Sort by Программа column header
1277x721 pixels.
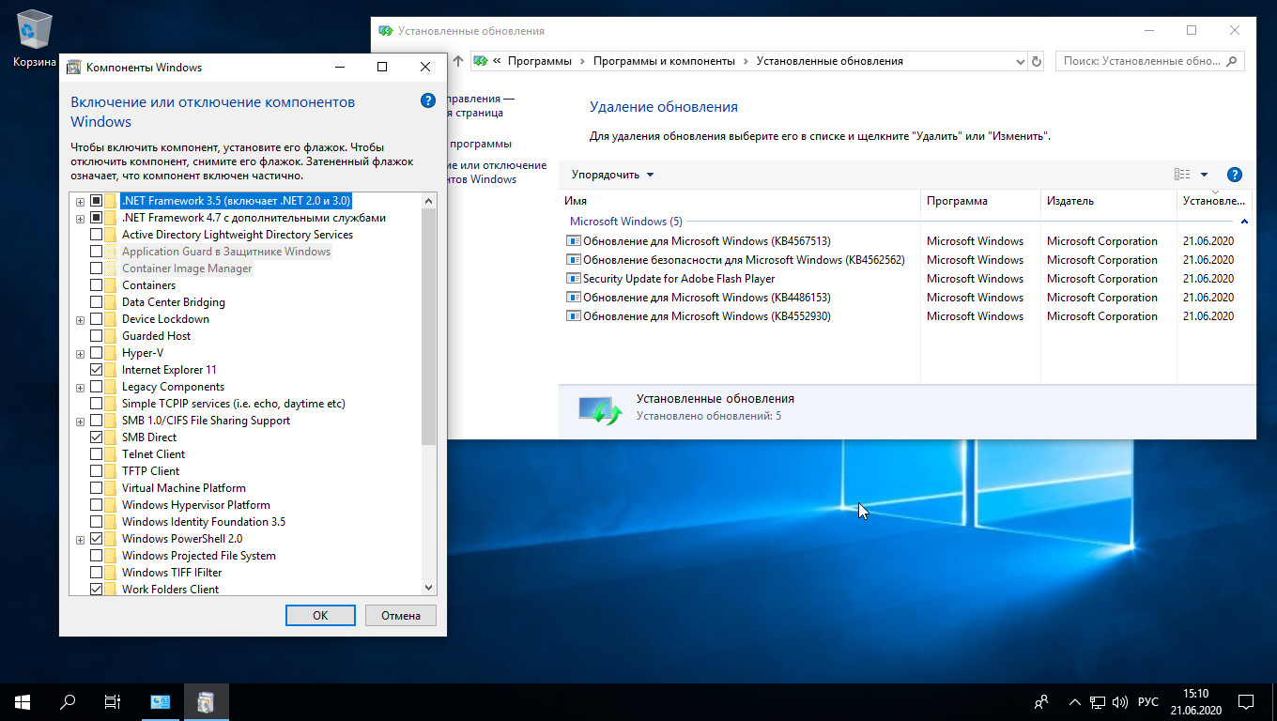coord(980,201)
